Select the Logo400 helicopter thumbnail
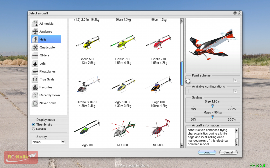 tap(159, 85)
